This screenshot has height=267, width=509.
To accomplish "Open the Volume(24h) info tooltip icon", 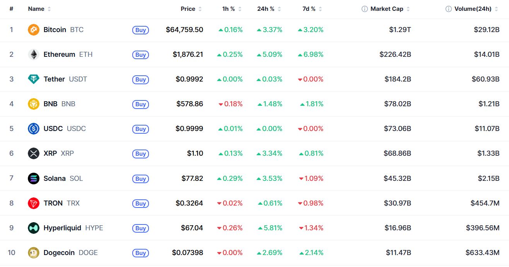I will 448,9.
